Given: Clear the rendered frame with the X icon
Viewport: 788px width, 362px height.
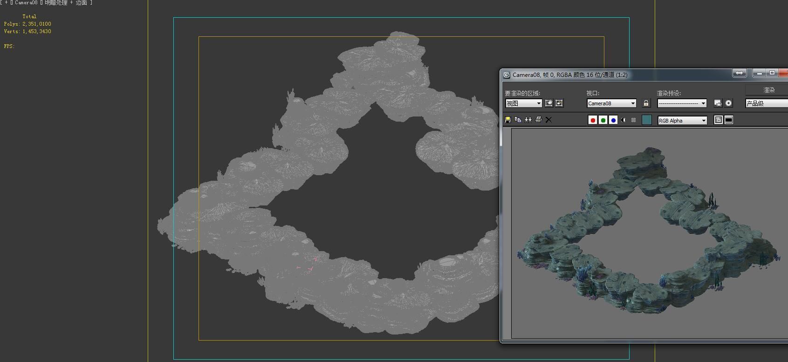Looking at the screenshot, I should [548, 120].
